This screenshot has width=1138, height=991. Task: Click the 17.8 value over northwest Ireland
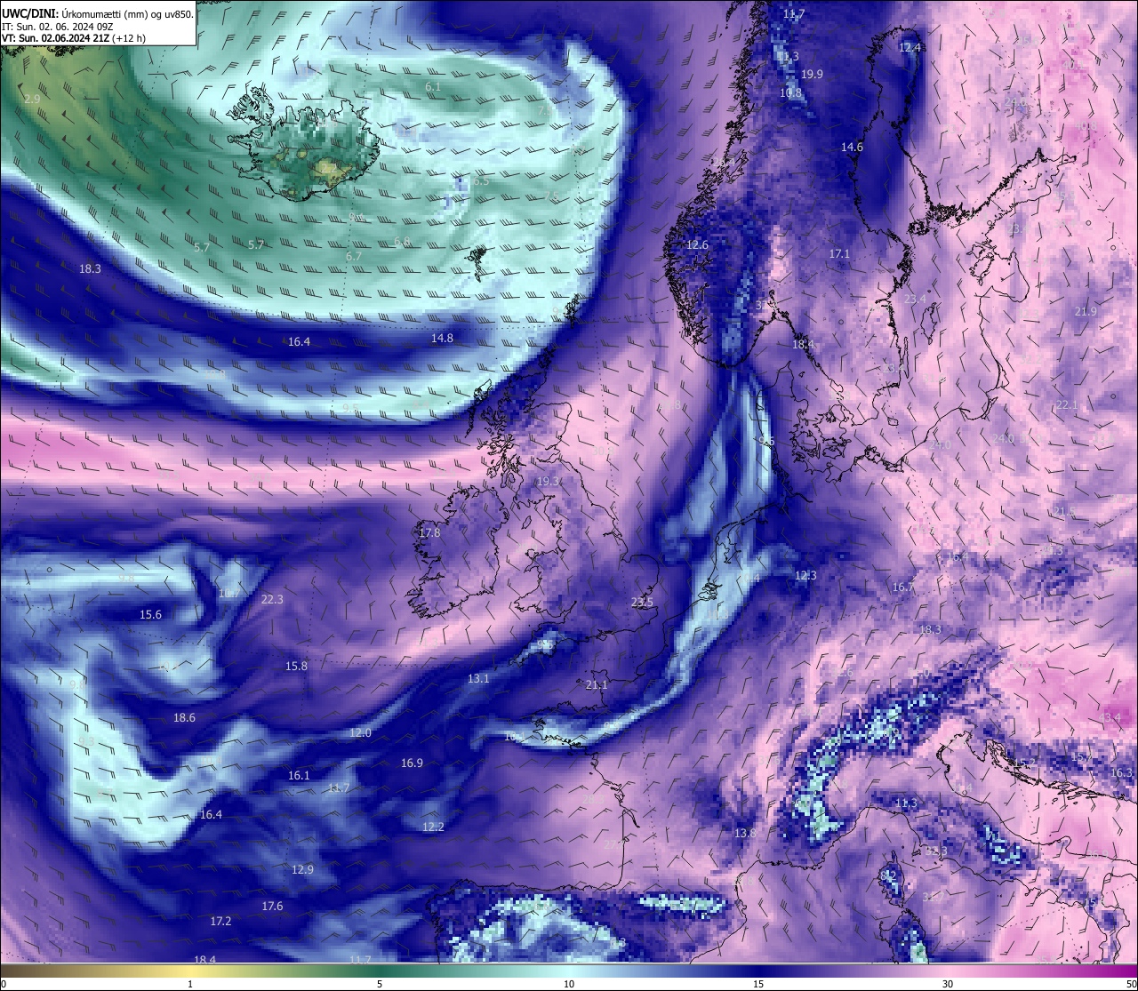[x=429, y=533]
